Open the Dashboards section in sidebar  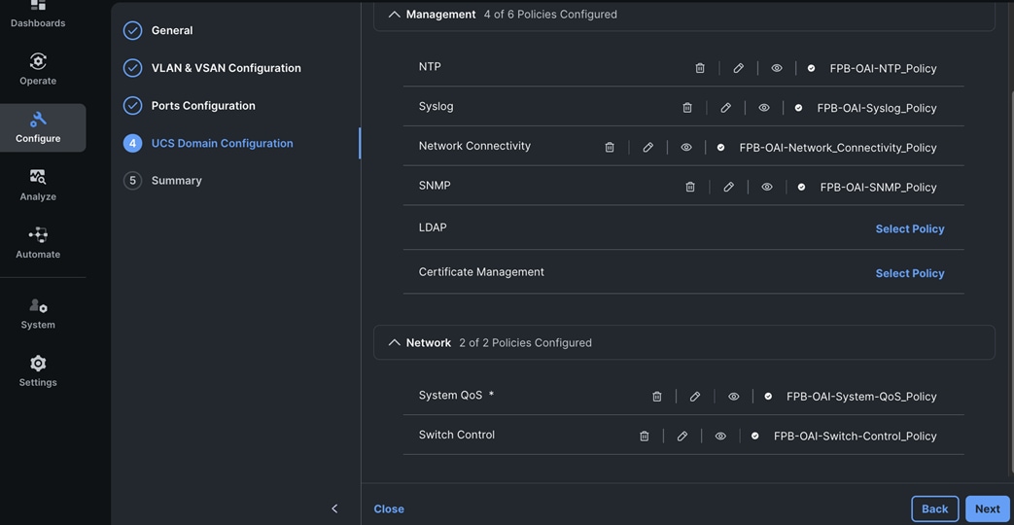click(38, 15)
